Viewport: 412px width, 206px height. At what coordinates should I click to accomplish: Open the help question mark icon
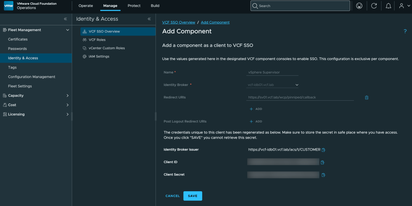pyautogui.click(x=405, y=31)
